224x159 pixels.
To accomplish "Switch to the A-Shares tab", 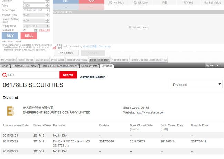I will coord(93,53).
